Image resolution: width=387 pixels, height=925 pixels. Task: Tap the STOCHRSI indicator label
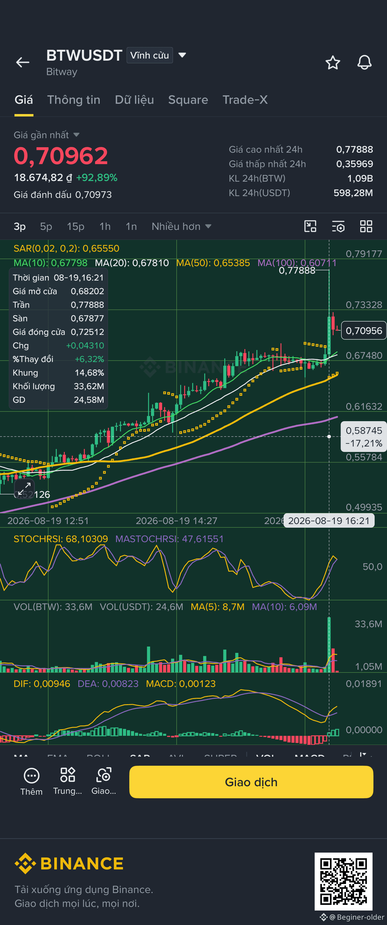click(61, 539)
